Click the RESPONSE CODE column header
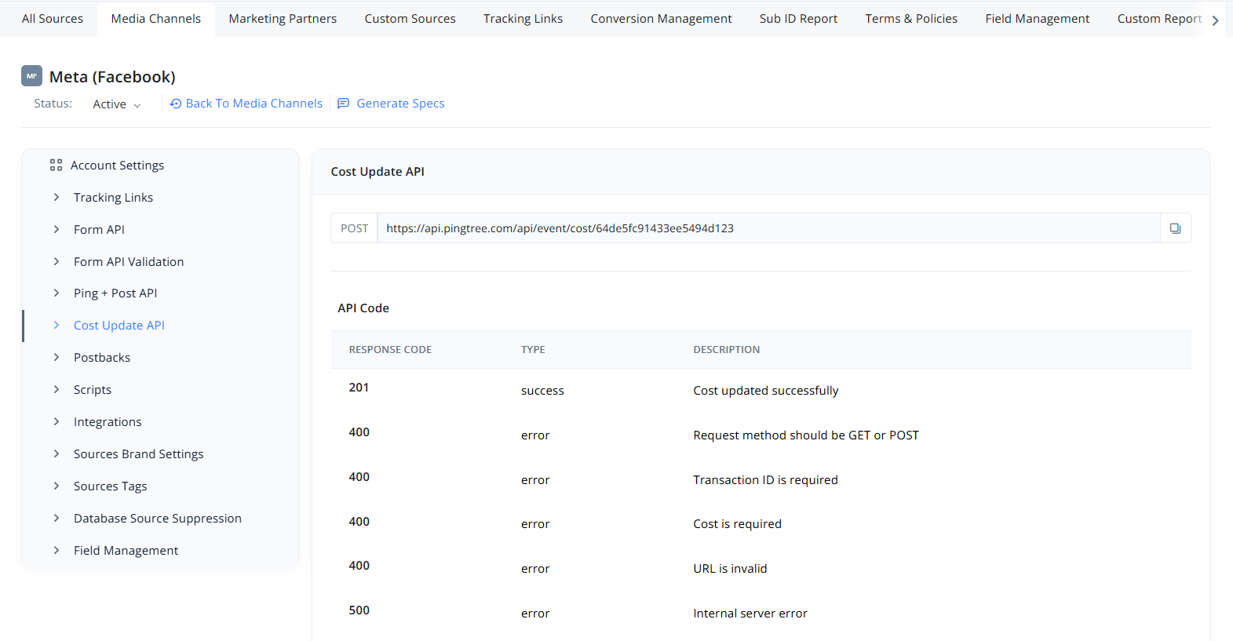This screenshot has height=641, width=1233. pos(390,350)
